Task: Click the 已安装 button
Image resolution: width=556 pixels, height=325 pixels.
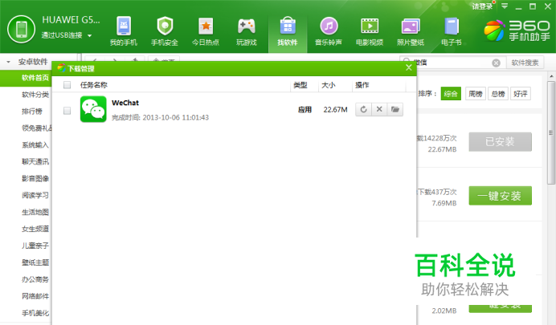Action: [500, 141]
